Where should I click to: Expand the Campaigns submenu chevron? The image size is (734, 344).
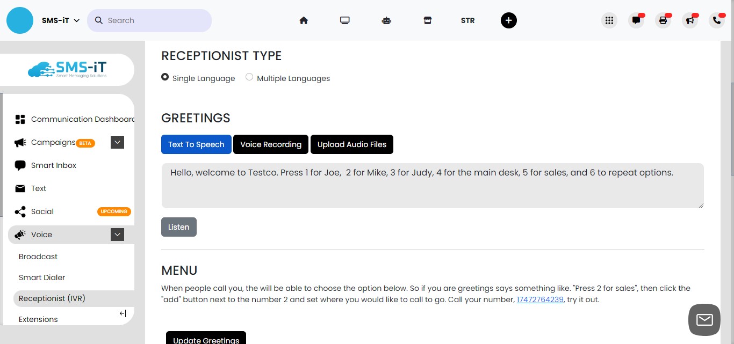[117, 142]
